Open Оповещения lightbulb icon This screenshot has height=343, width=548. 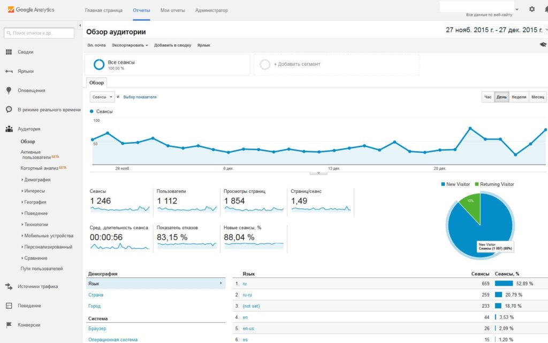(9, 90)
